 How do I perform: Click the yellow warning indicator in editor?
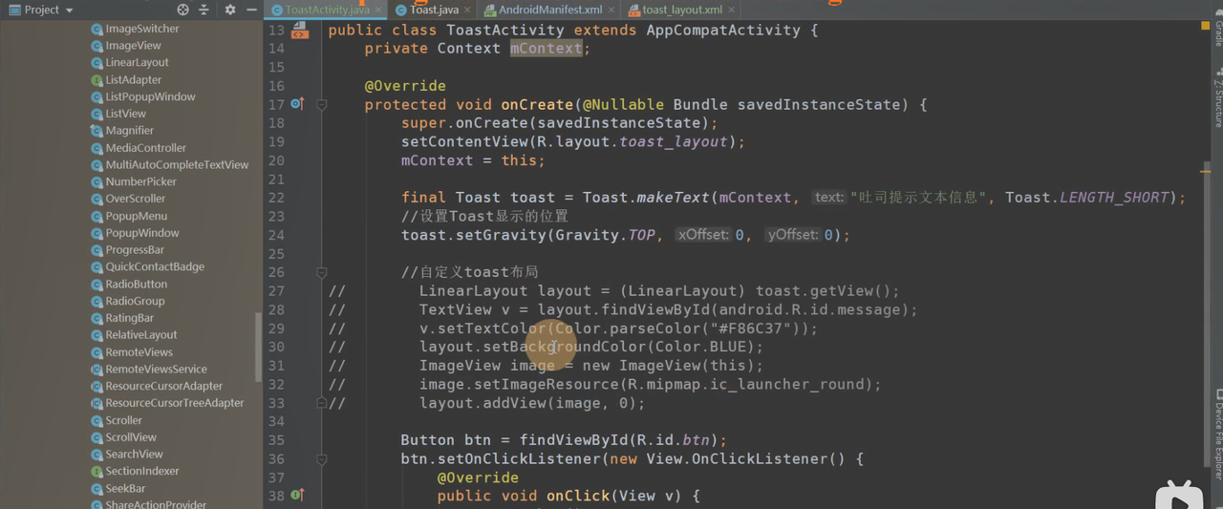(1205, 27)
